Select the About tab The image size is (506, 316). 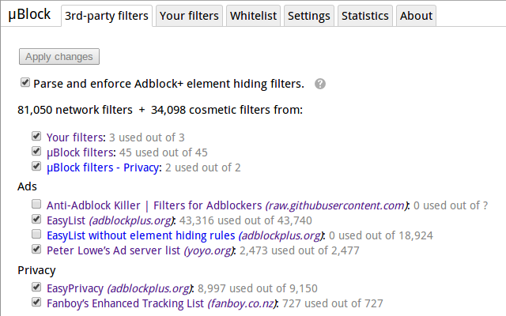click(x=416, y=15)
